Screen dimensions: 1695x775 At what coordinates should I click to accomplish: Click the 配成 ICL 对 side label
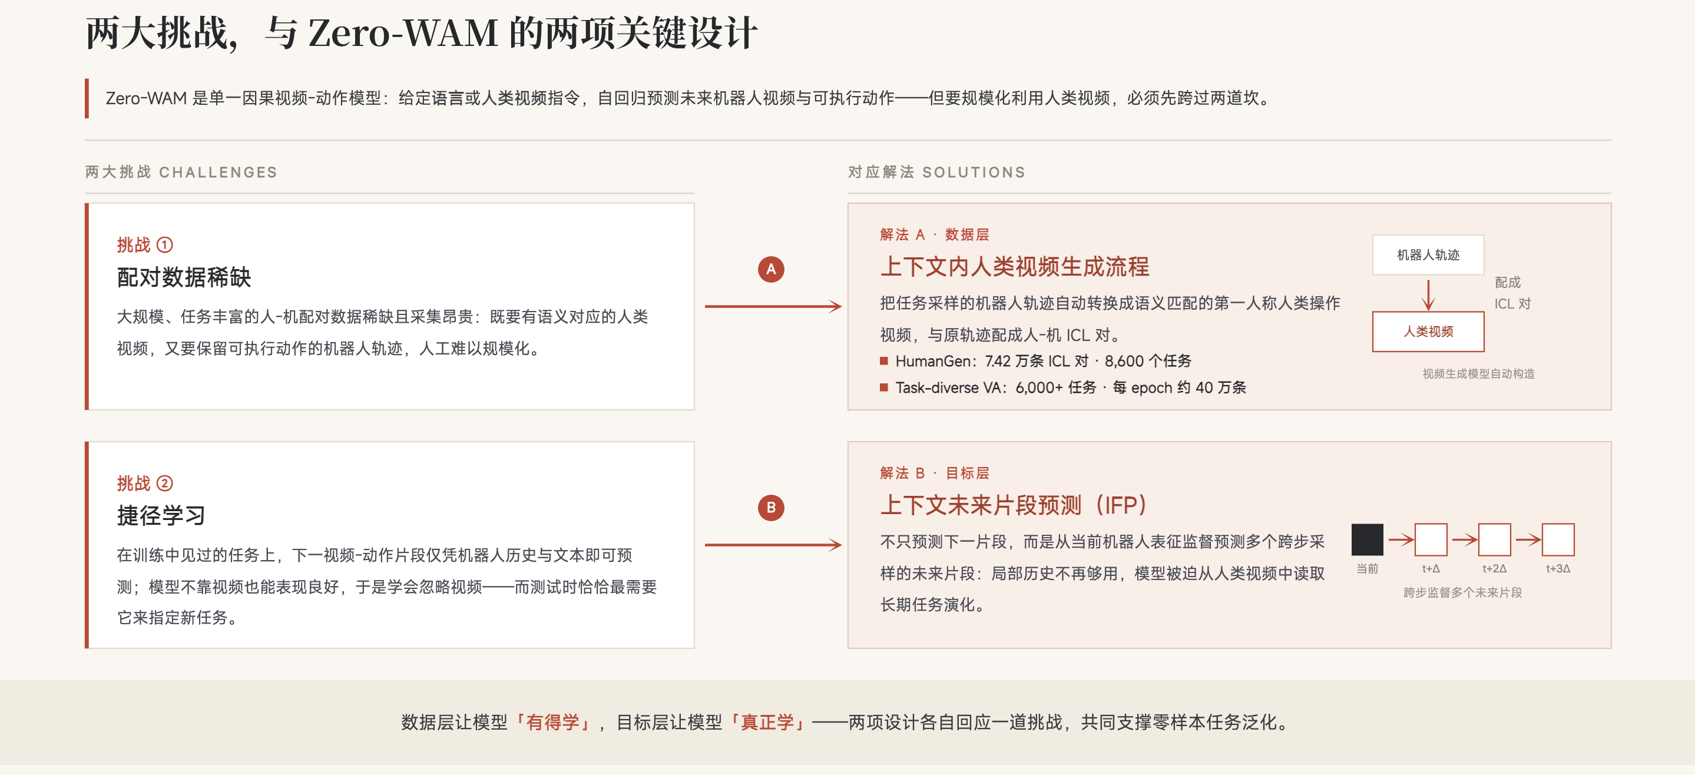1512,293
